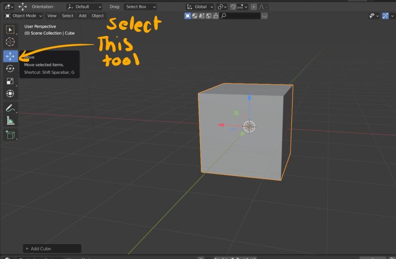This screenshot has width=396, height=259.
Task: Click the 'Orientation:' label
Action: tap(43, 7)
